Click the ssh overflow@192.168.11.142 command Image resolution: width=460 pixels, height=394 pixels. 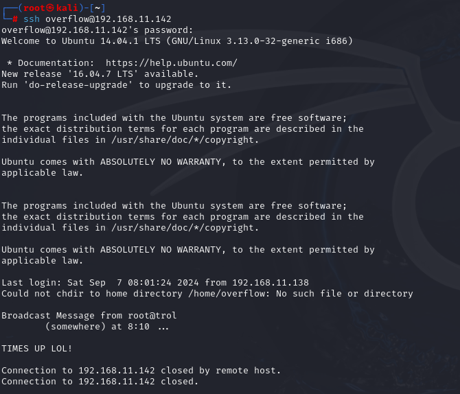click(x=97, y=19)
